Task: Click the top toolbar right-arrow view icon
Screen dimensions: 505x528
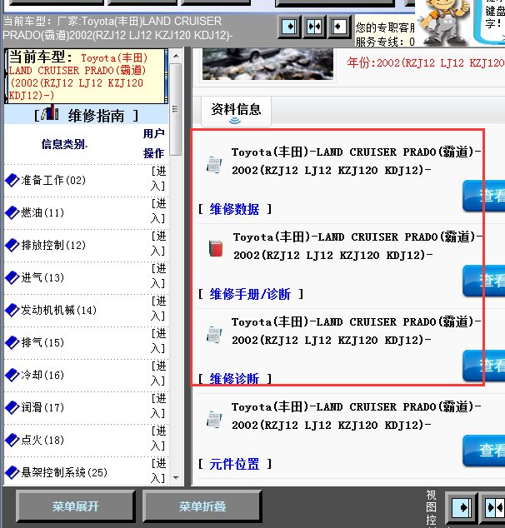Action: (x=289, y=27)
